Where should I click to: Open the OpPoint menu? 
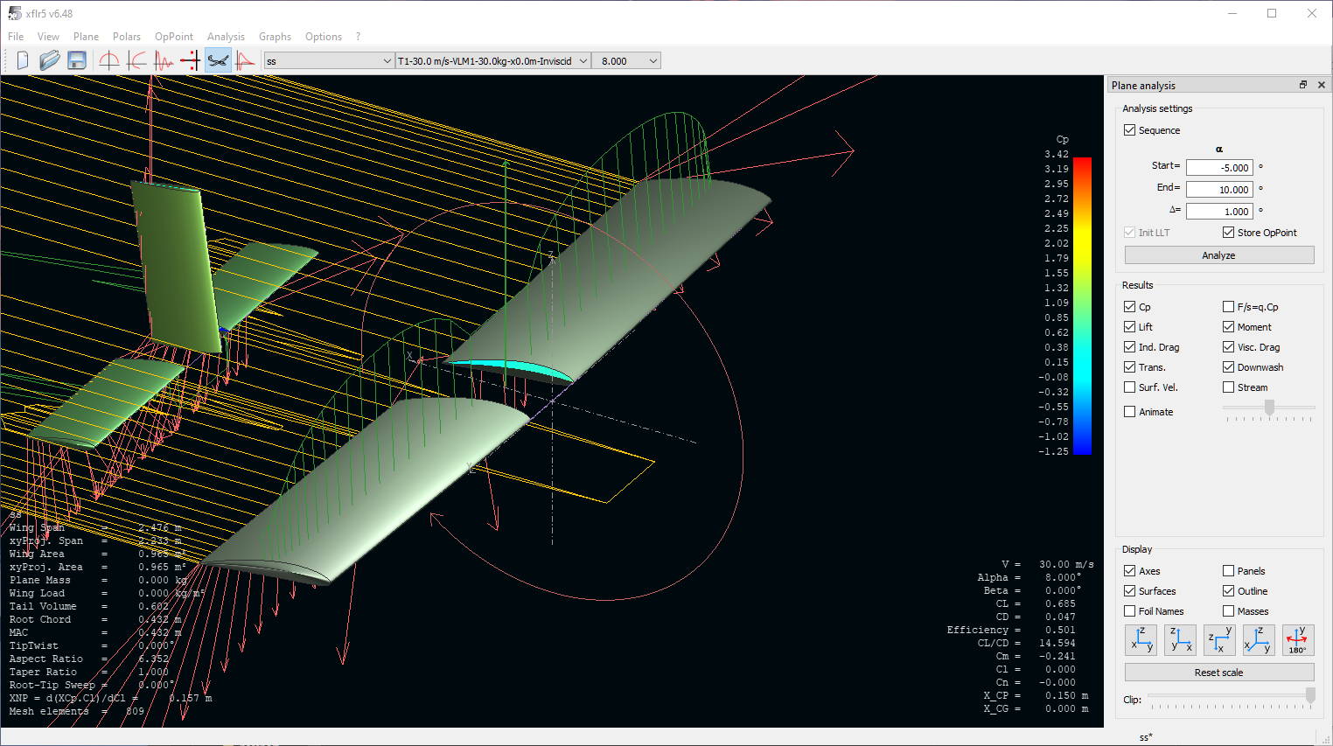click(173, 37)
